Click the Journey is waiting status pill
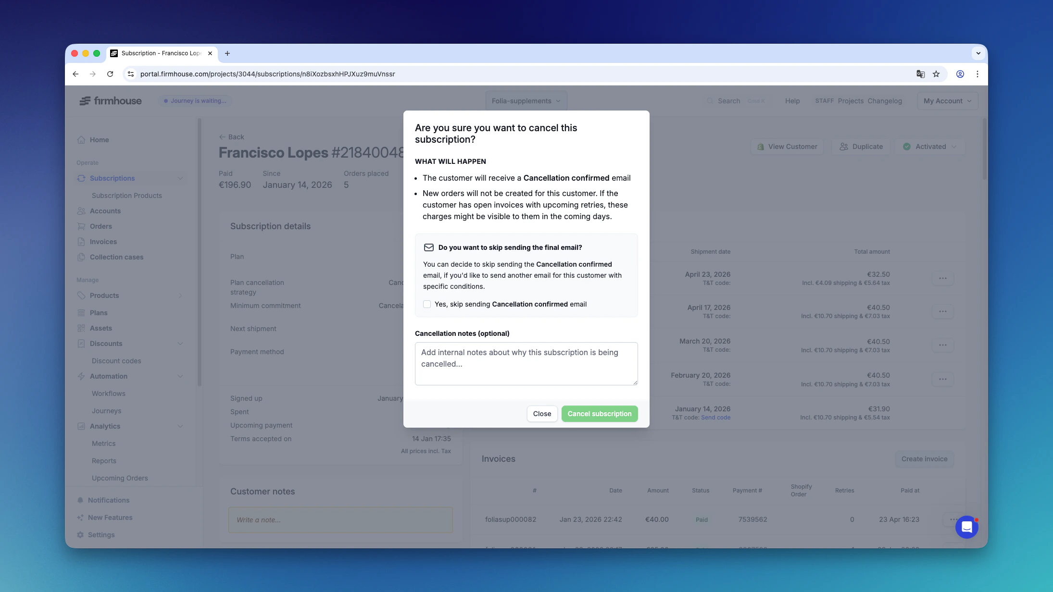This screenshot has height=592, width=1053. pyautogui.click(x=195, y=101)
